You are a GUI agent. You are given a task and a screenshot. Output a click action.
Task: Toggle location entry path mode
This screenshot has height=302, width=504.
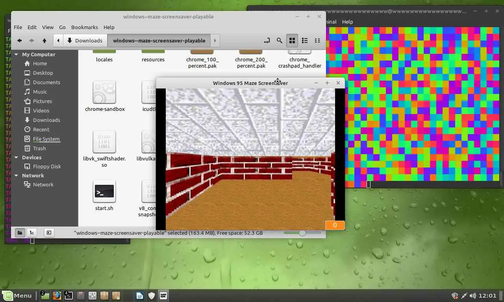click(267, 41)
